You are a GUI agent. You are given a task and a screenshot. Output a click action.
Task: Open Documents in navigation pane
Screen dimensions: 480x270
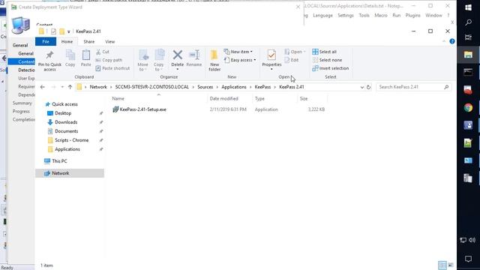point(67,131)
